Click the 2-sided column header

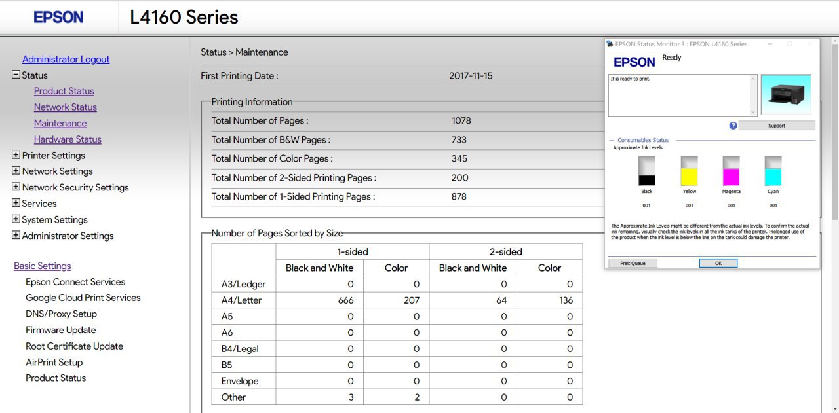(505, 251)
